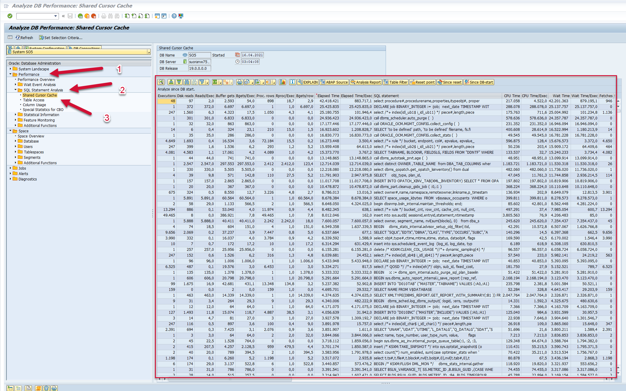Screen dimensions: 626x391
Task: Click the green Back navigation icon
Action: pos(80,16)
